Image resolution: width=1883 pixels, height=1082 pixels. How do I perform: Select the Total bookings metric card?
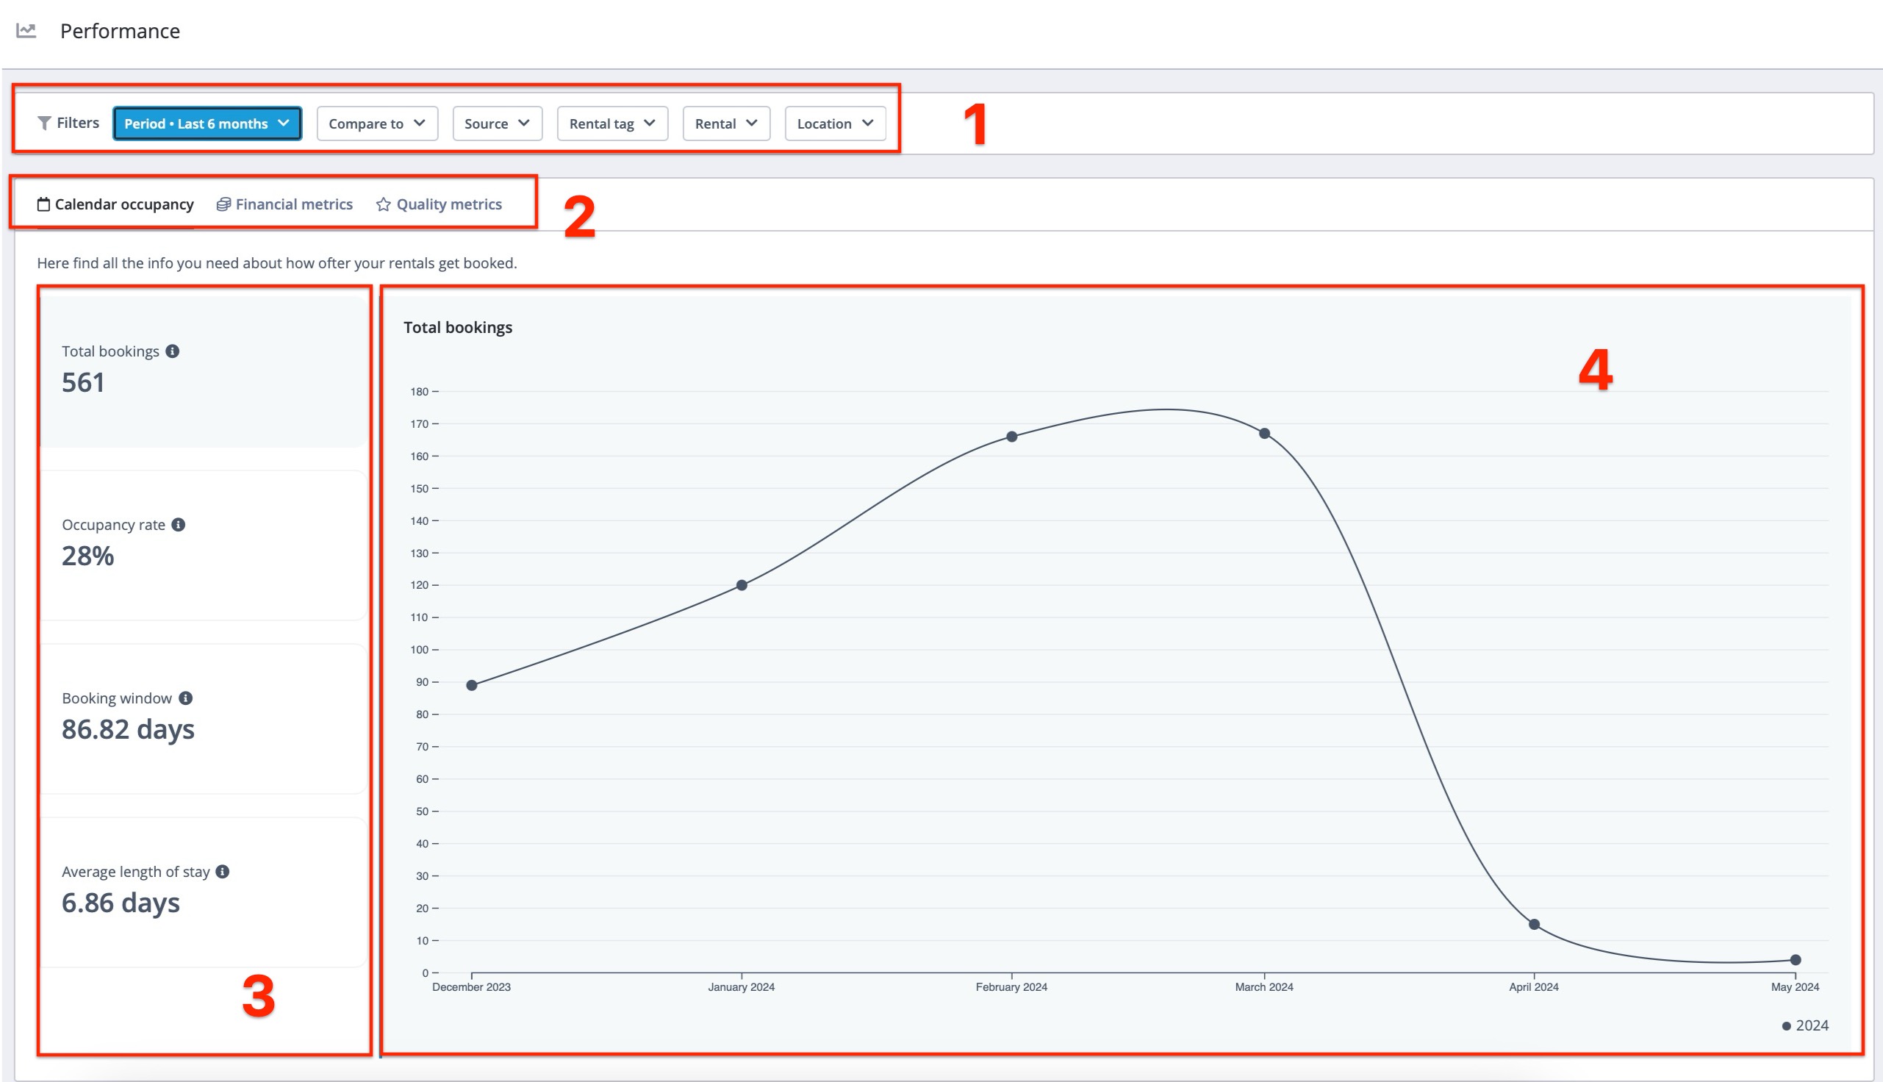(202, 371)
